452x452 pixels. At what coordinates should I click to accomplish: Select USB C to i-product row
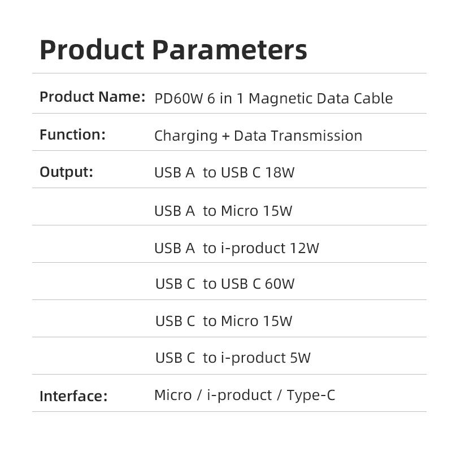tap(232, 358)
